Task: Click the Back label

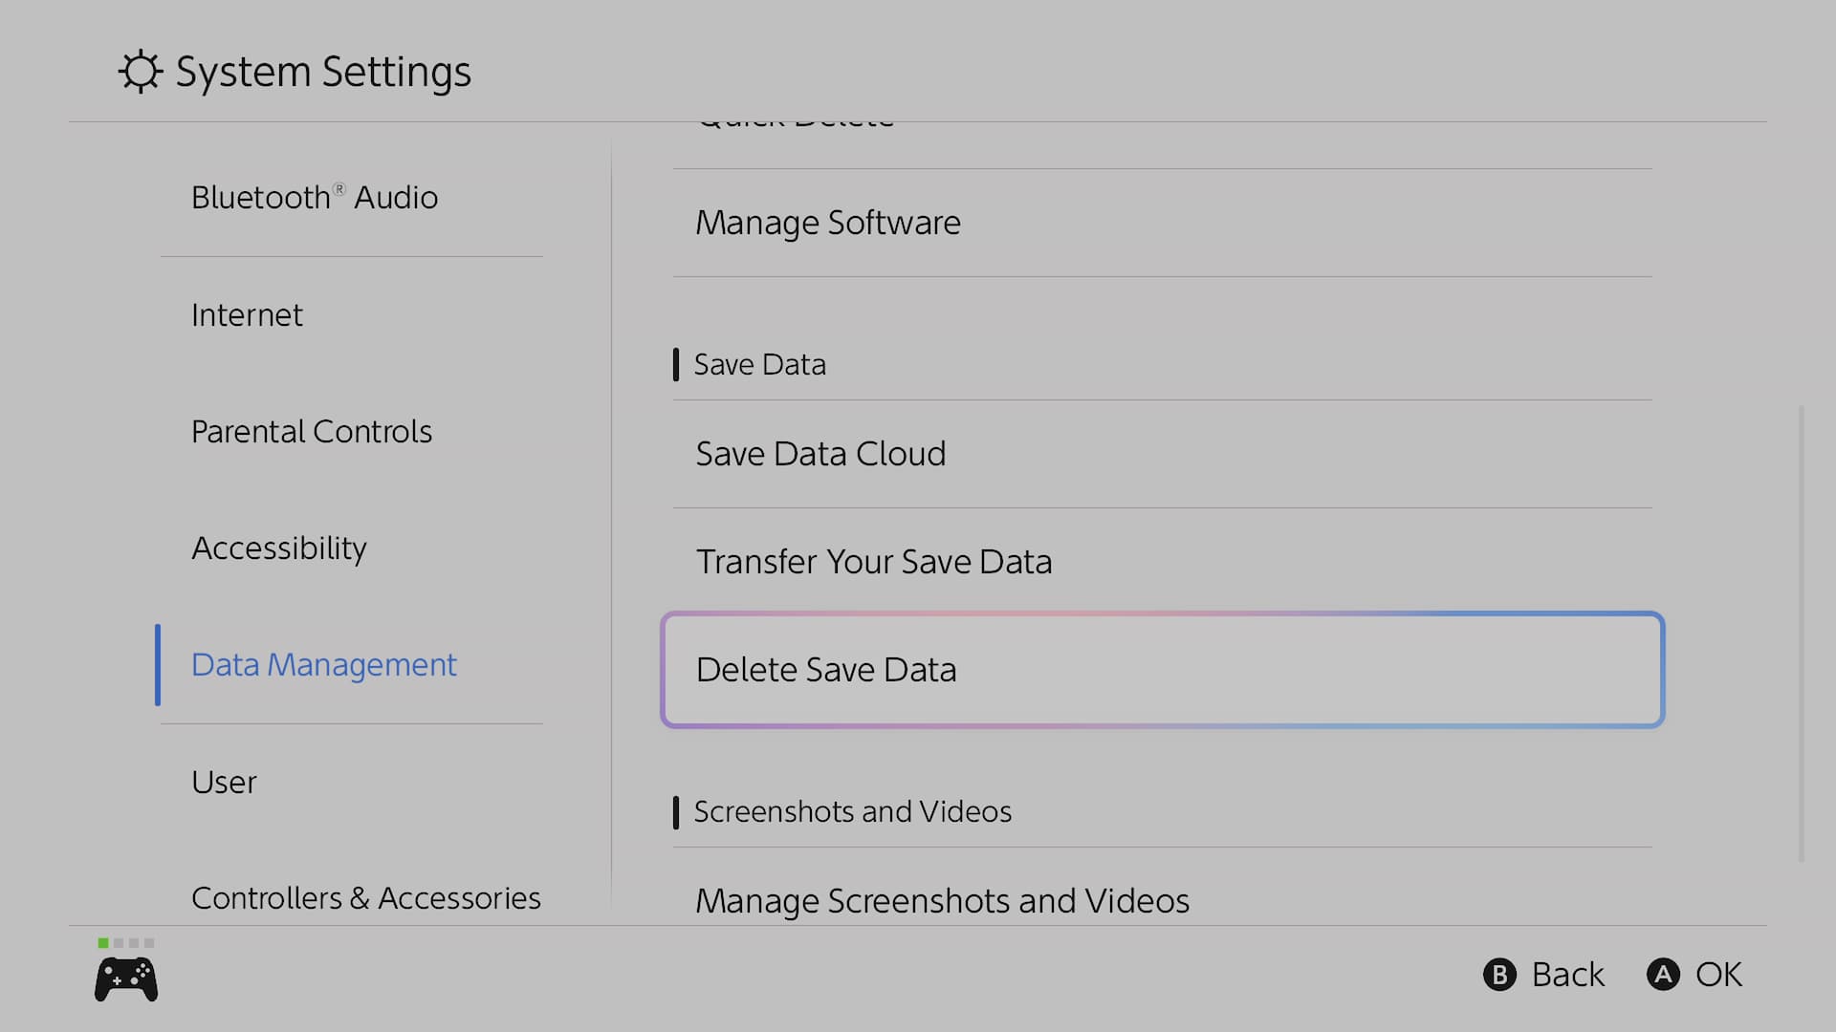Action: point(1567,975)
